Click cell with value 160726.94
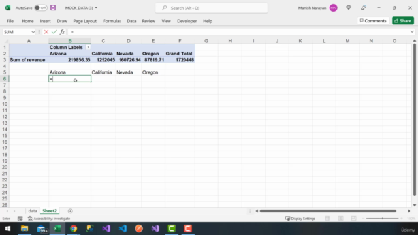Image resolution: width=418 pixels, height=235 pixels. [x=129, y=60]
